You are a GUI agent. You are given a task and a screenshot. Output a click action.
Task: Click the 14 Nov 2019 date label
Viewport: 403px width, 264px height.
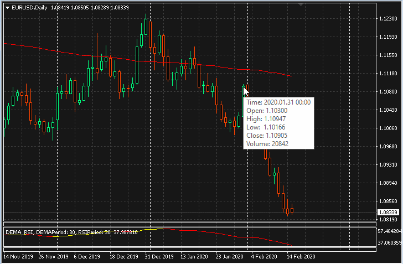click(x=18, y=257)
